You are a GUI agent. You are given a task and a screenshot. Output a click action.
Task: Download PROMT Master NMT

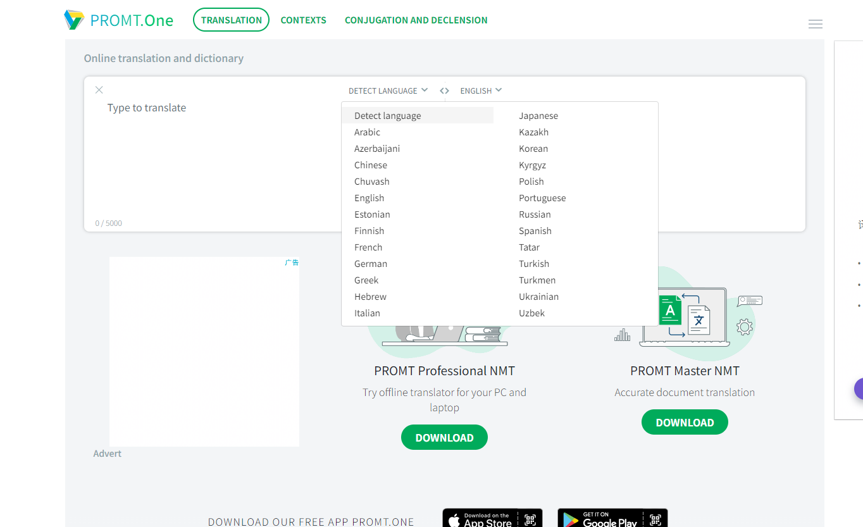click(685, 423)
